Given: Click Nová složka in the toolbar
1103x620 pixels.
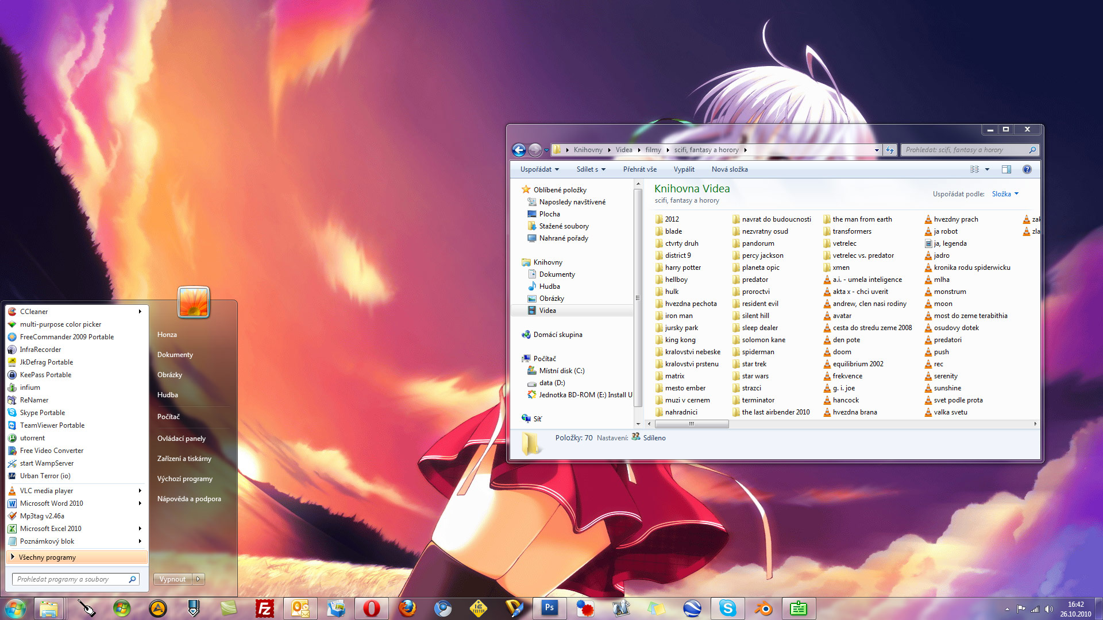Looking at the screenshot, I should tap(730, 169).
